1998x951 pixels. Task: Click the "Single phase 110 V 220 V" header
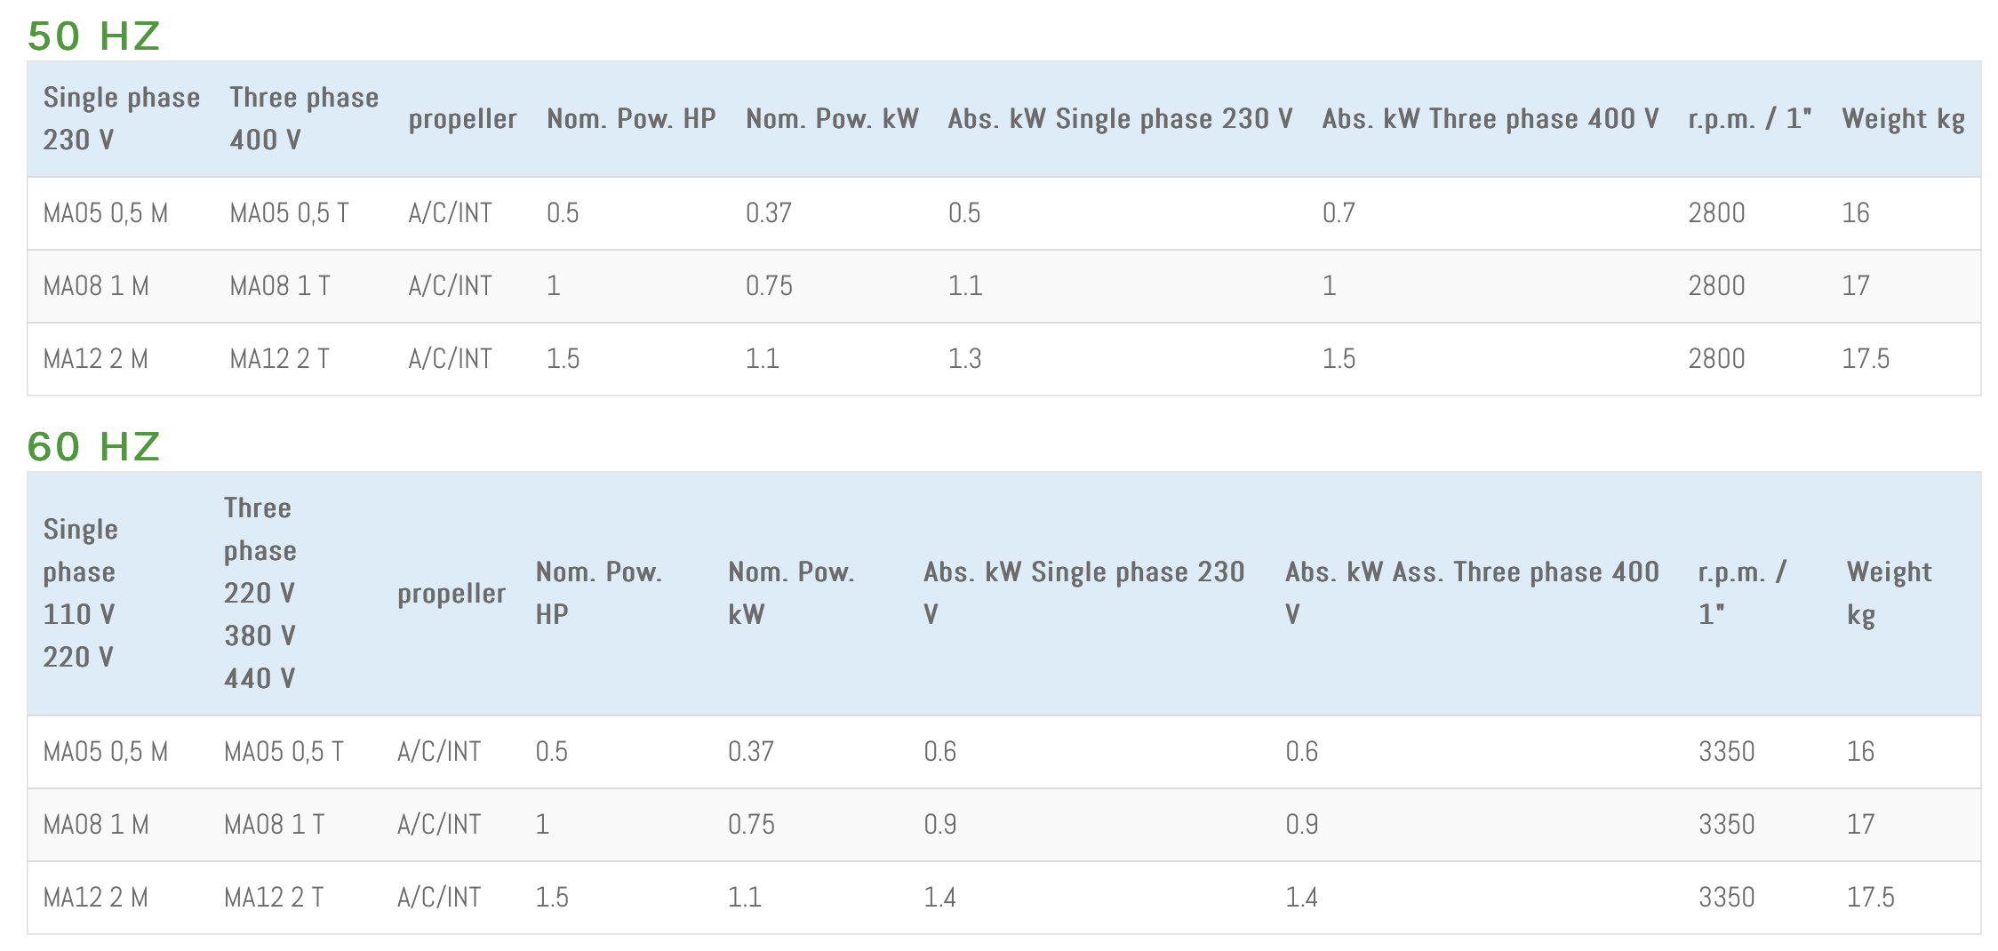pyautogui.click(x=80, y=594)
